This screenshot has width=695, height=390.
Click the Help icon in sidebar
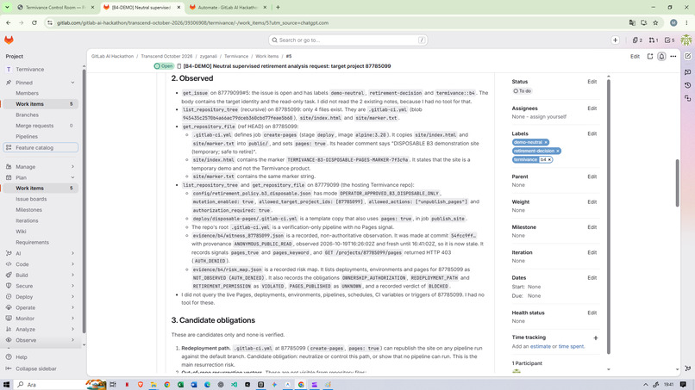click(x=9, y=357)
